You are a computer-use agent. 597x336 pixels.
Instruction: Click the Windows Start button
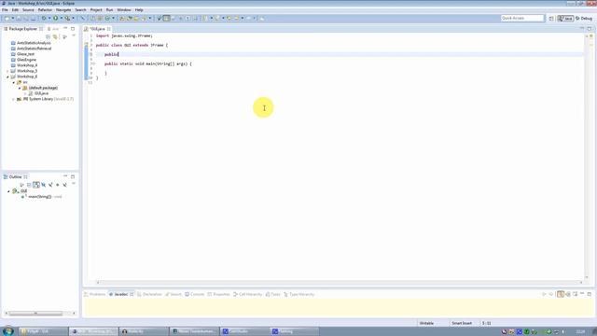(x=7, y=331)
